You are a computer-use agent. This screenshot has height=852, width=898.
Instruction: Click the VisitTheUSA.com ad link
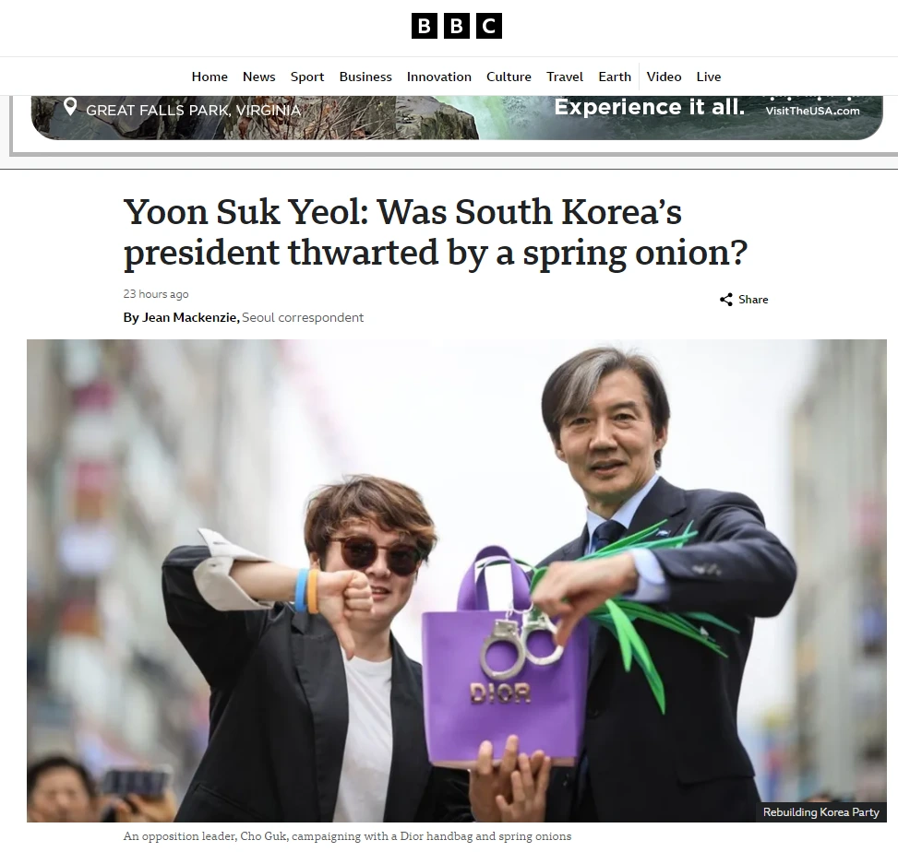coord(813,111)
